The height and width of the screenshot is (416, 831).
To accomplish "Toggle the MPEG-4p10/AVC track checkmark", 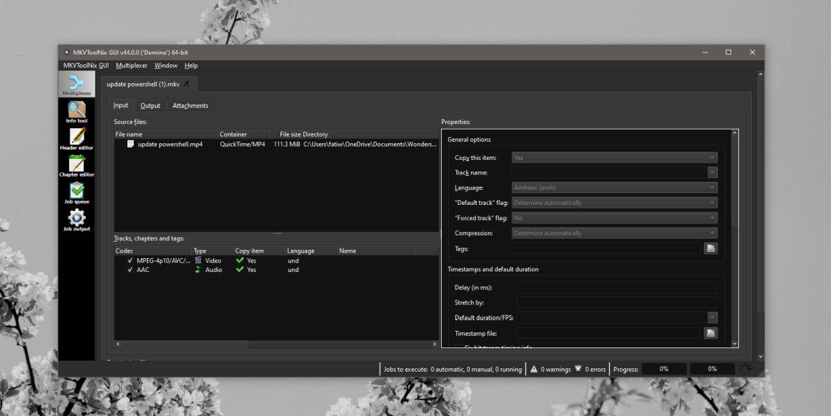I will click(130, 260).
